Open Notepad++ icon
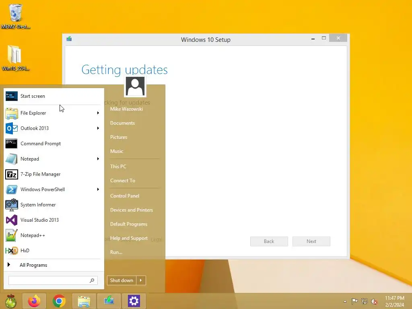The image size is (412, 309). tap(12, 235)
